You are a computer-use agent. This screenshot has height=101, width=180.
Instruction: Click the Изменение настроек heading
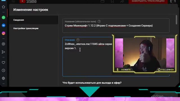31,10
